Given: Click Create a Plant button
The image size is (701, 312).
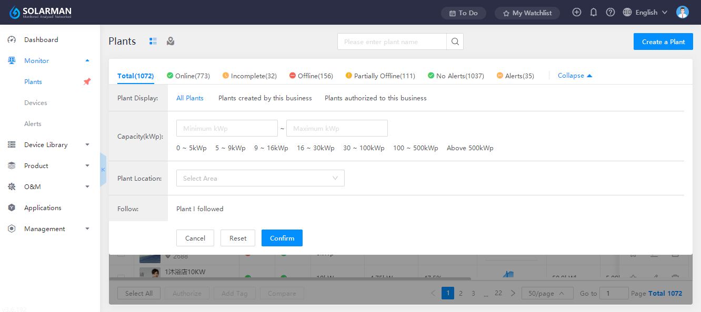Looking at the screenshot, I should coord(663,41).
